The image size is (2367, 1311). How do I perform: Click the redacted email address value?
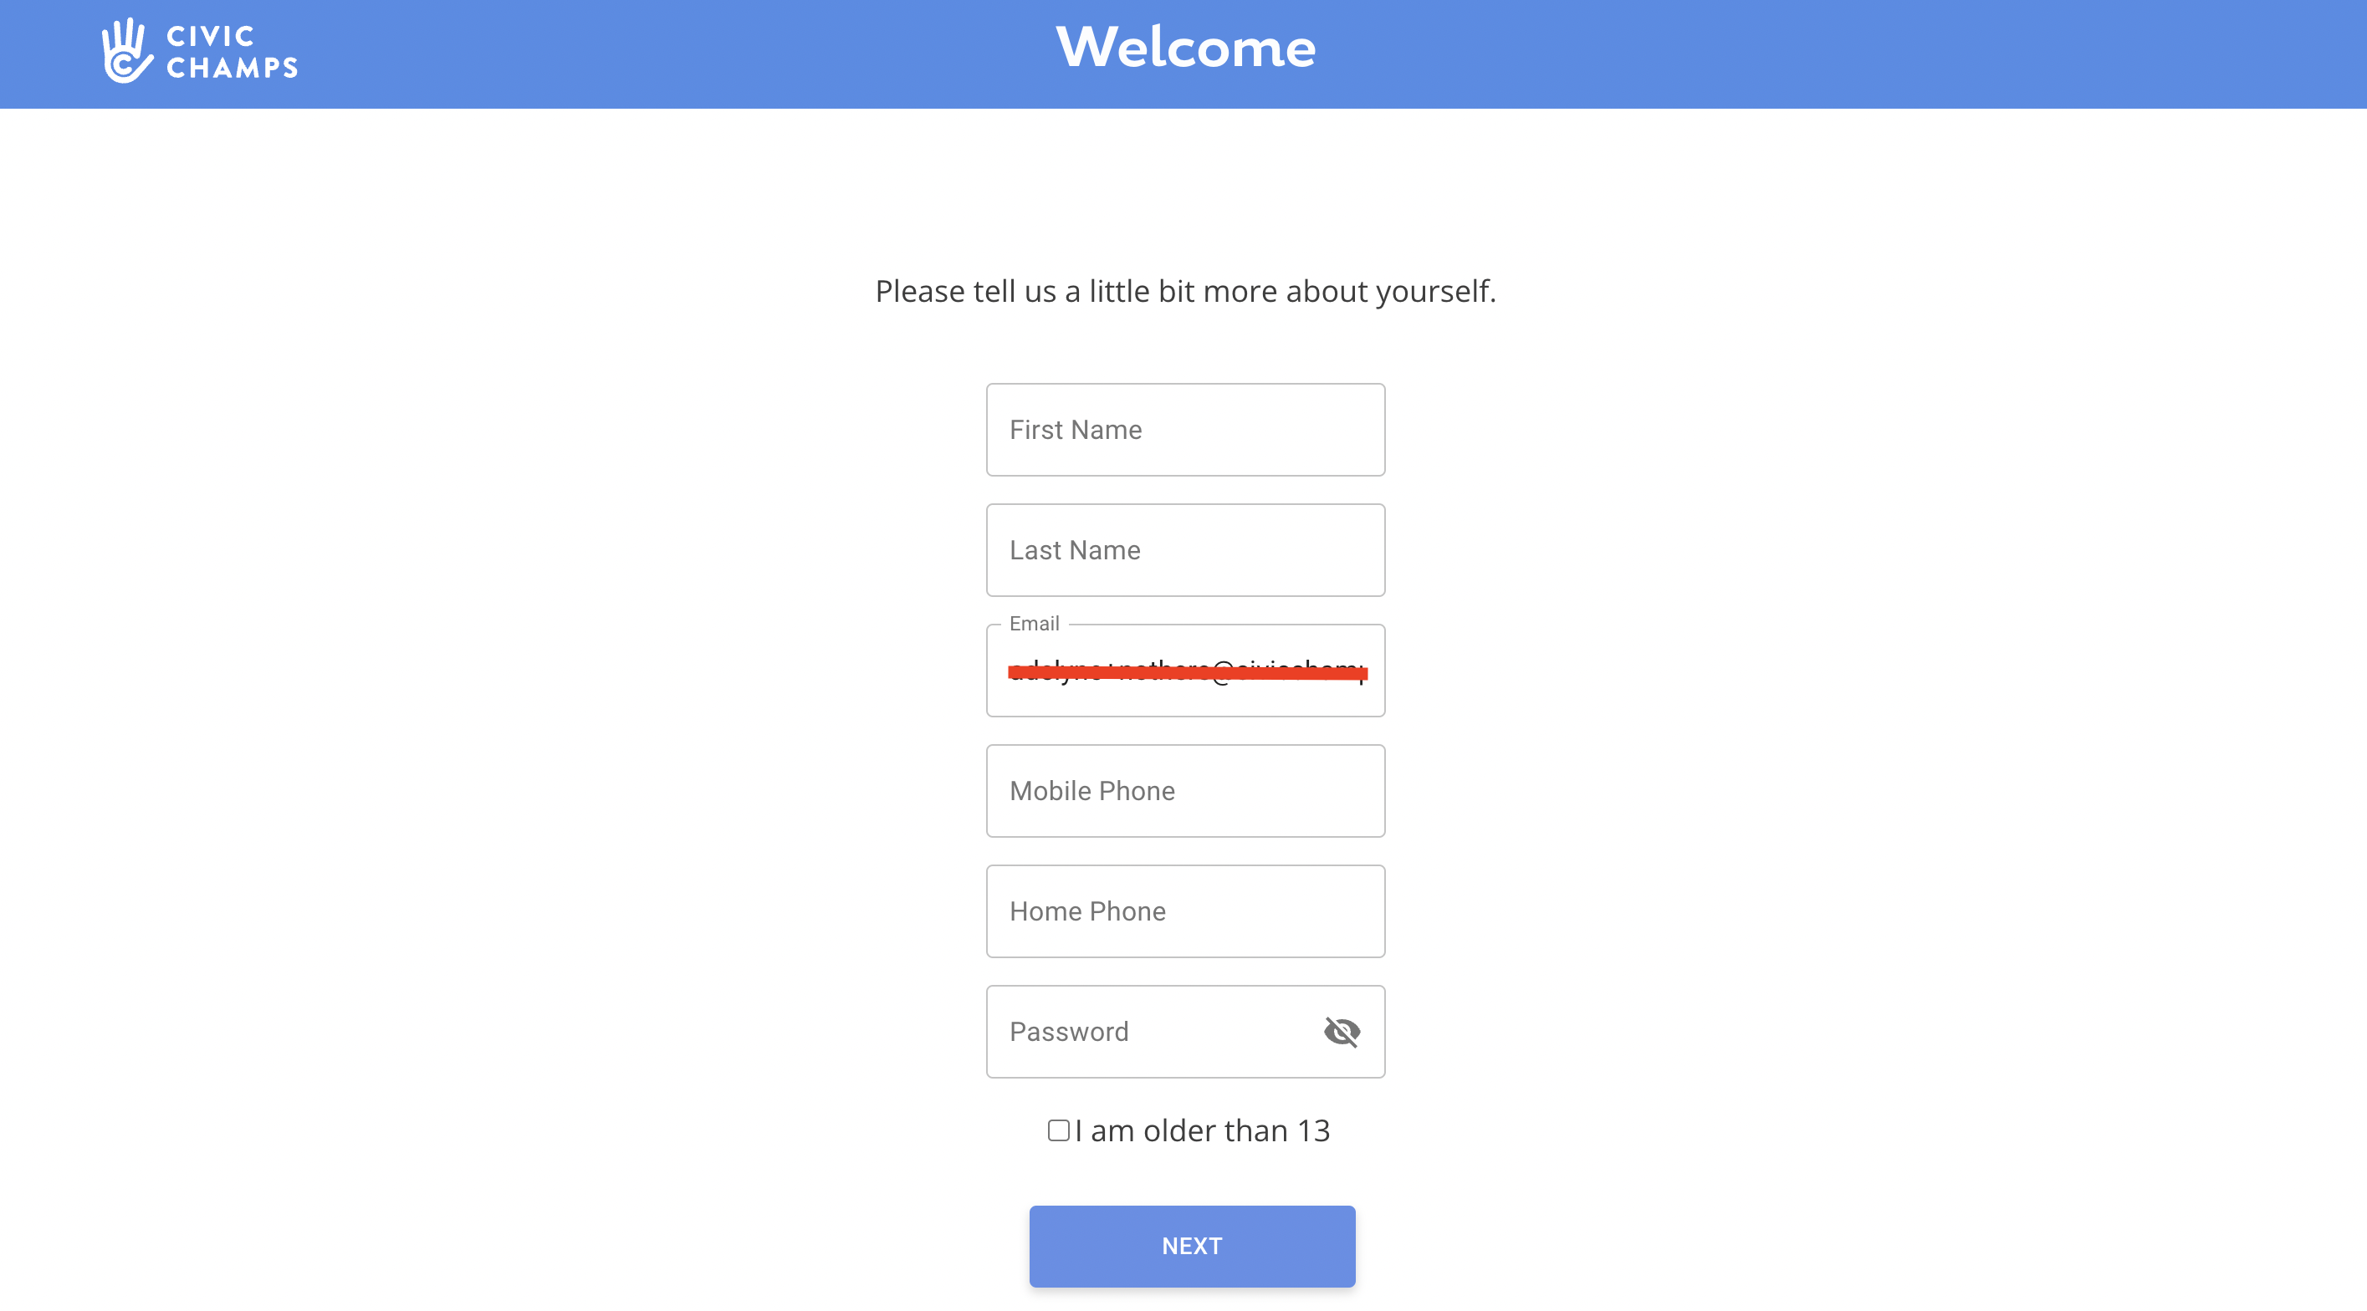click(1187, 671)
